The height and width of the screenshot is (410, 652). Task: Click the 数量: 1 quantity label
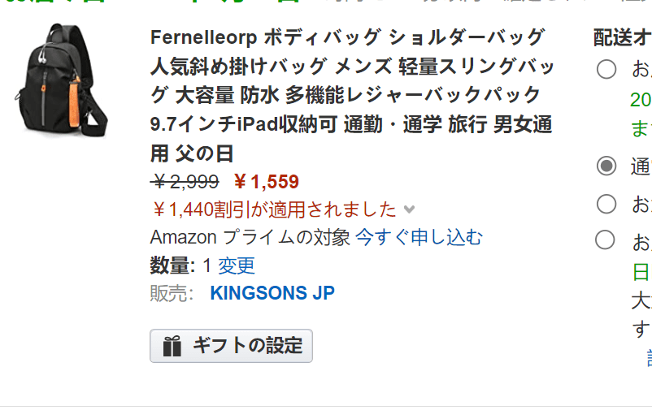180,265
